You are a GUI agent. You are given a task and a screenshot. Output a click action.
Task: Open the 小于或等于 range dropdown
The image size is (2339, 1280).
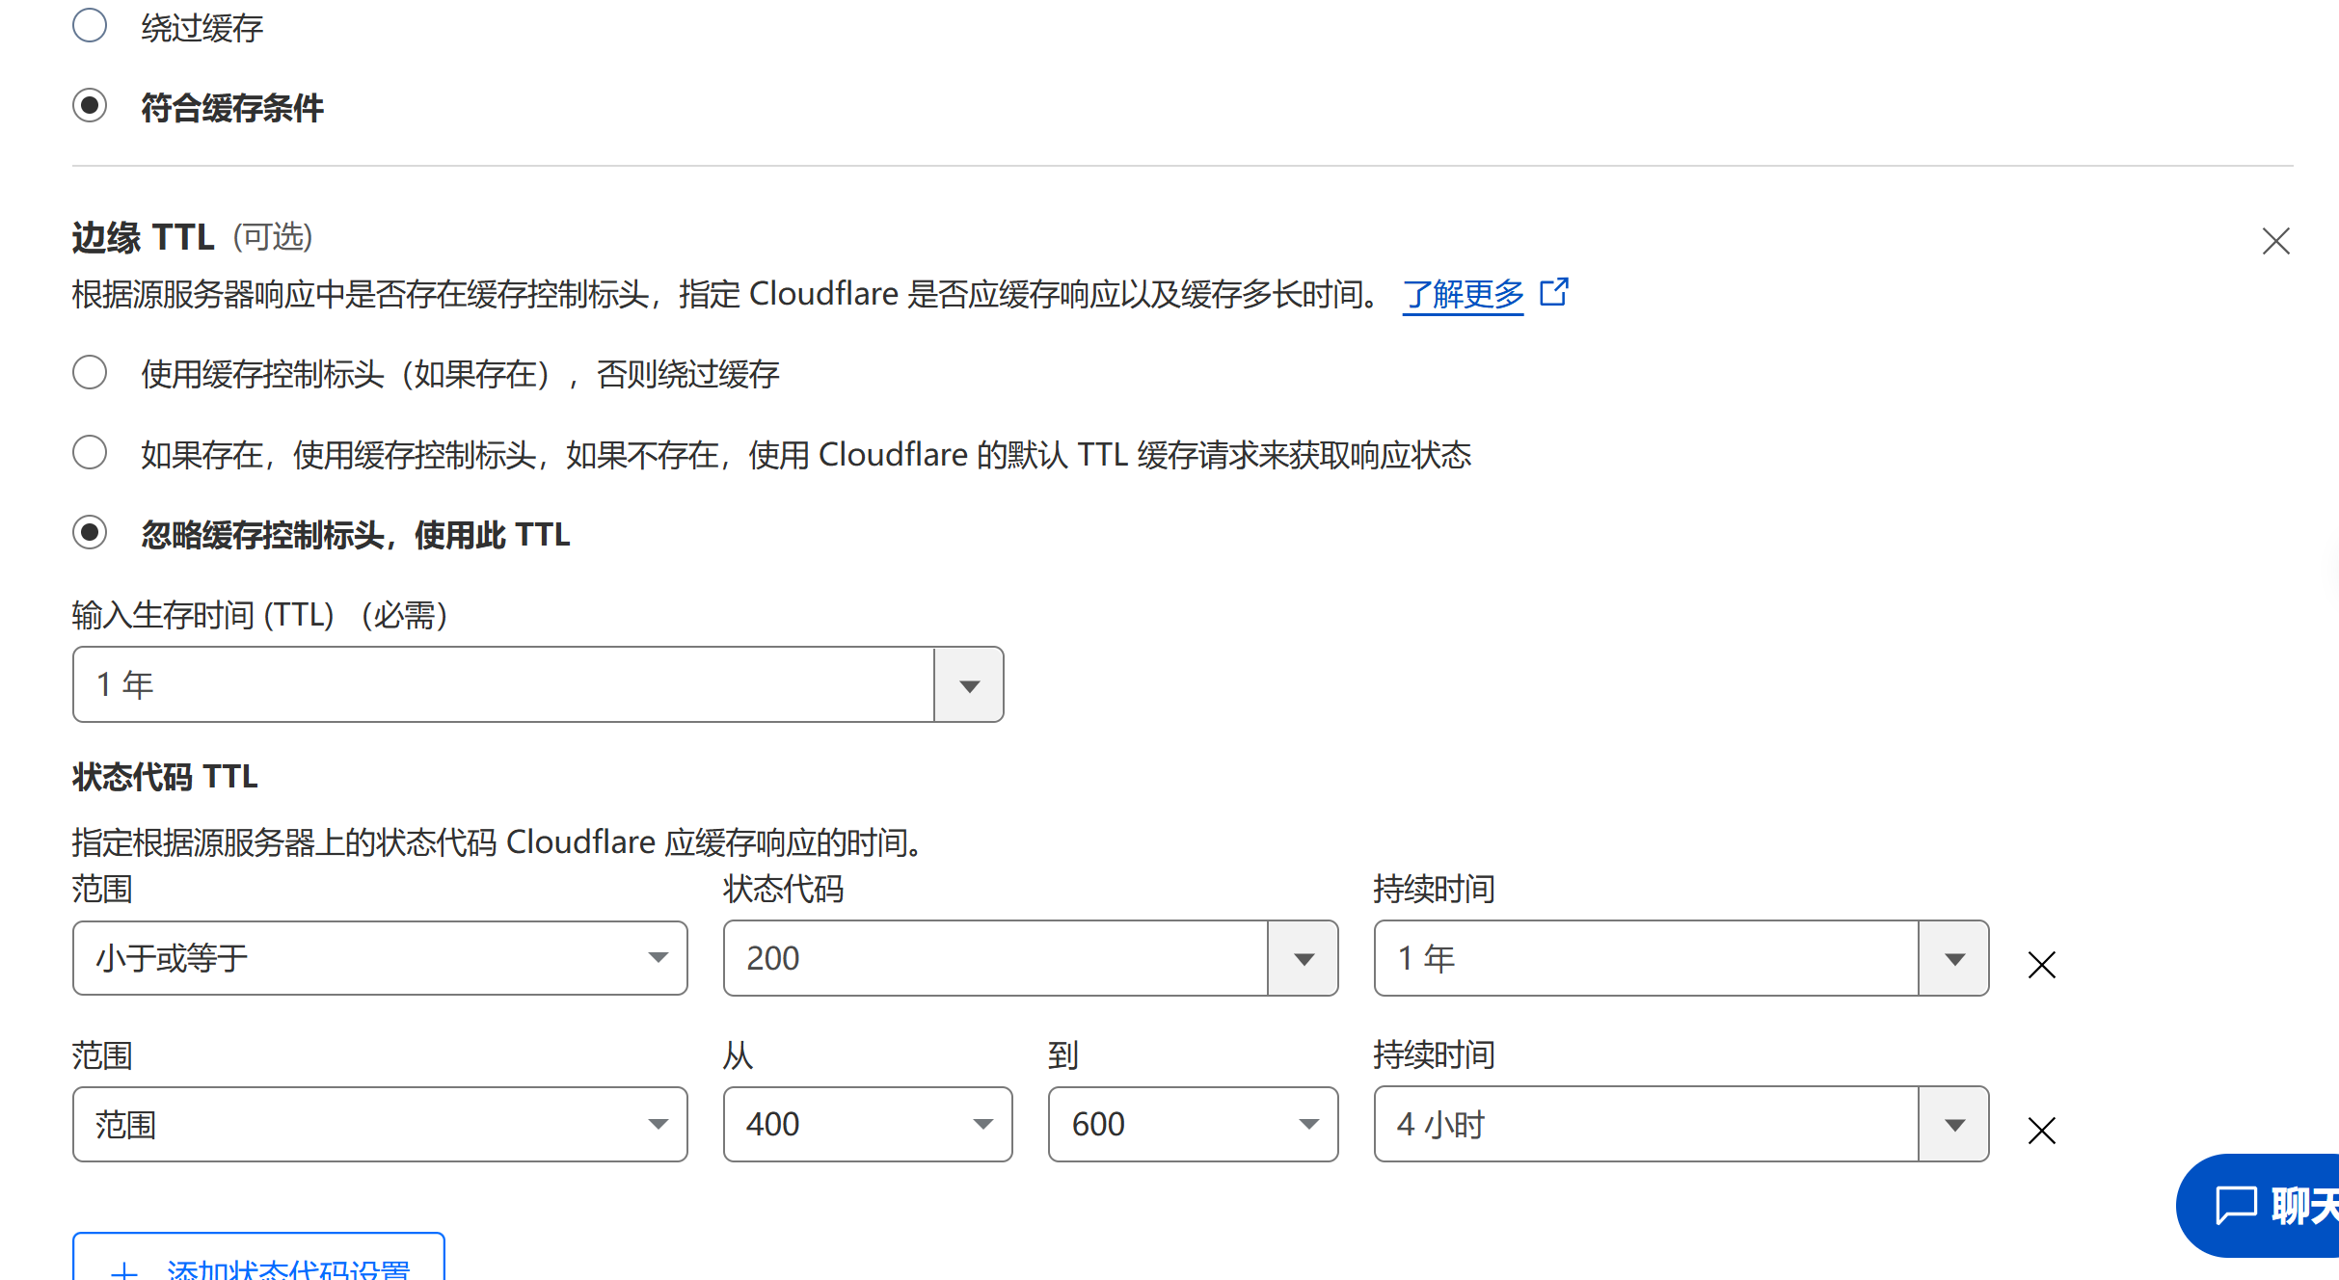pos(380,958)
